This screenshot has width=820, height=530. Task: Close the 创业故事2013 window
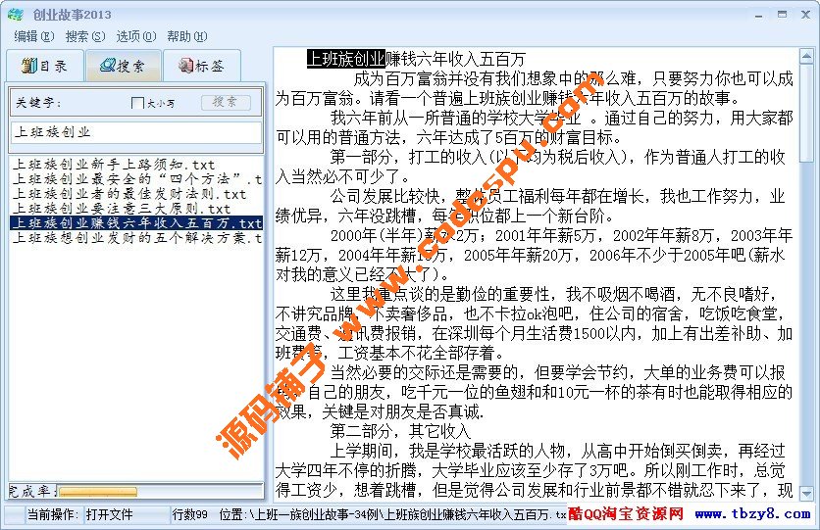point(806,15)
